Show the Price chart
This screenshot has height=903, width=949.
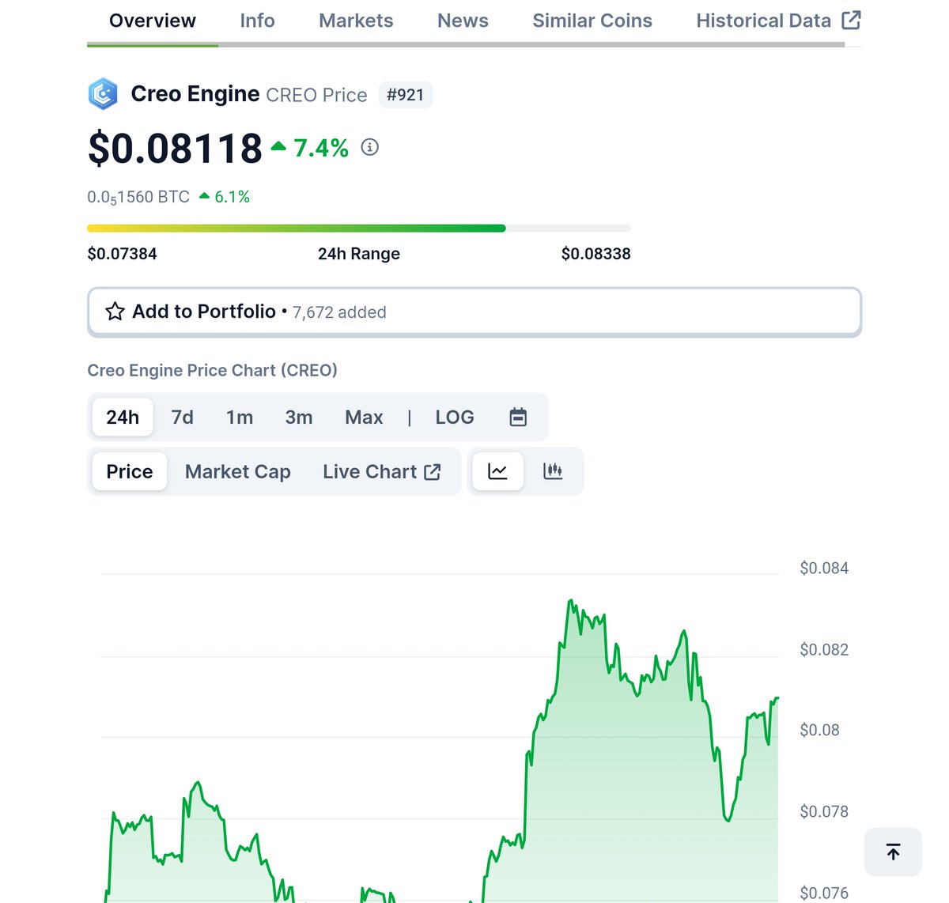(130, 472)
